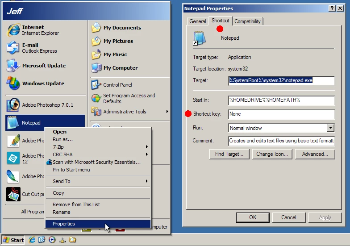
Task: Open My Documents folder
Action: tap(116, 28)
